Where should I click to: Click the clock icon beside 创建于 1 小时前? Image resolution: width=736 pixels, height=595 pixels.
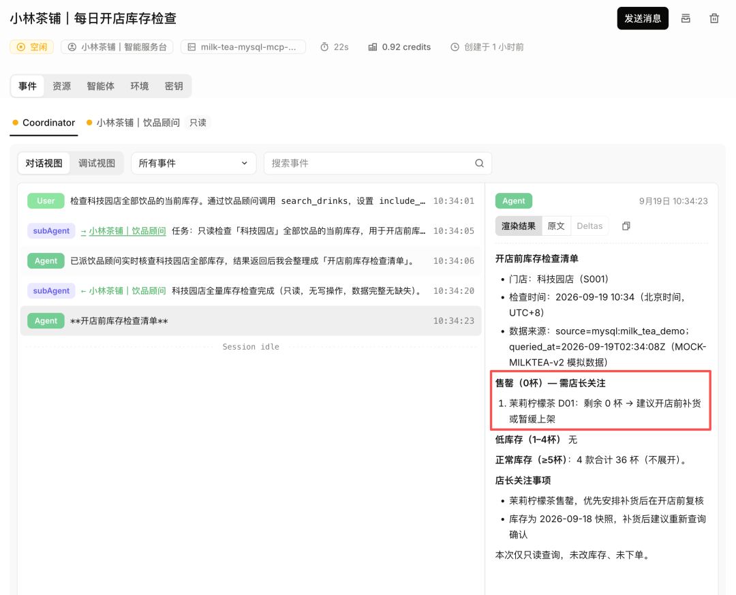(455, 47)
